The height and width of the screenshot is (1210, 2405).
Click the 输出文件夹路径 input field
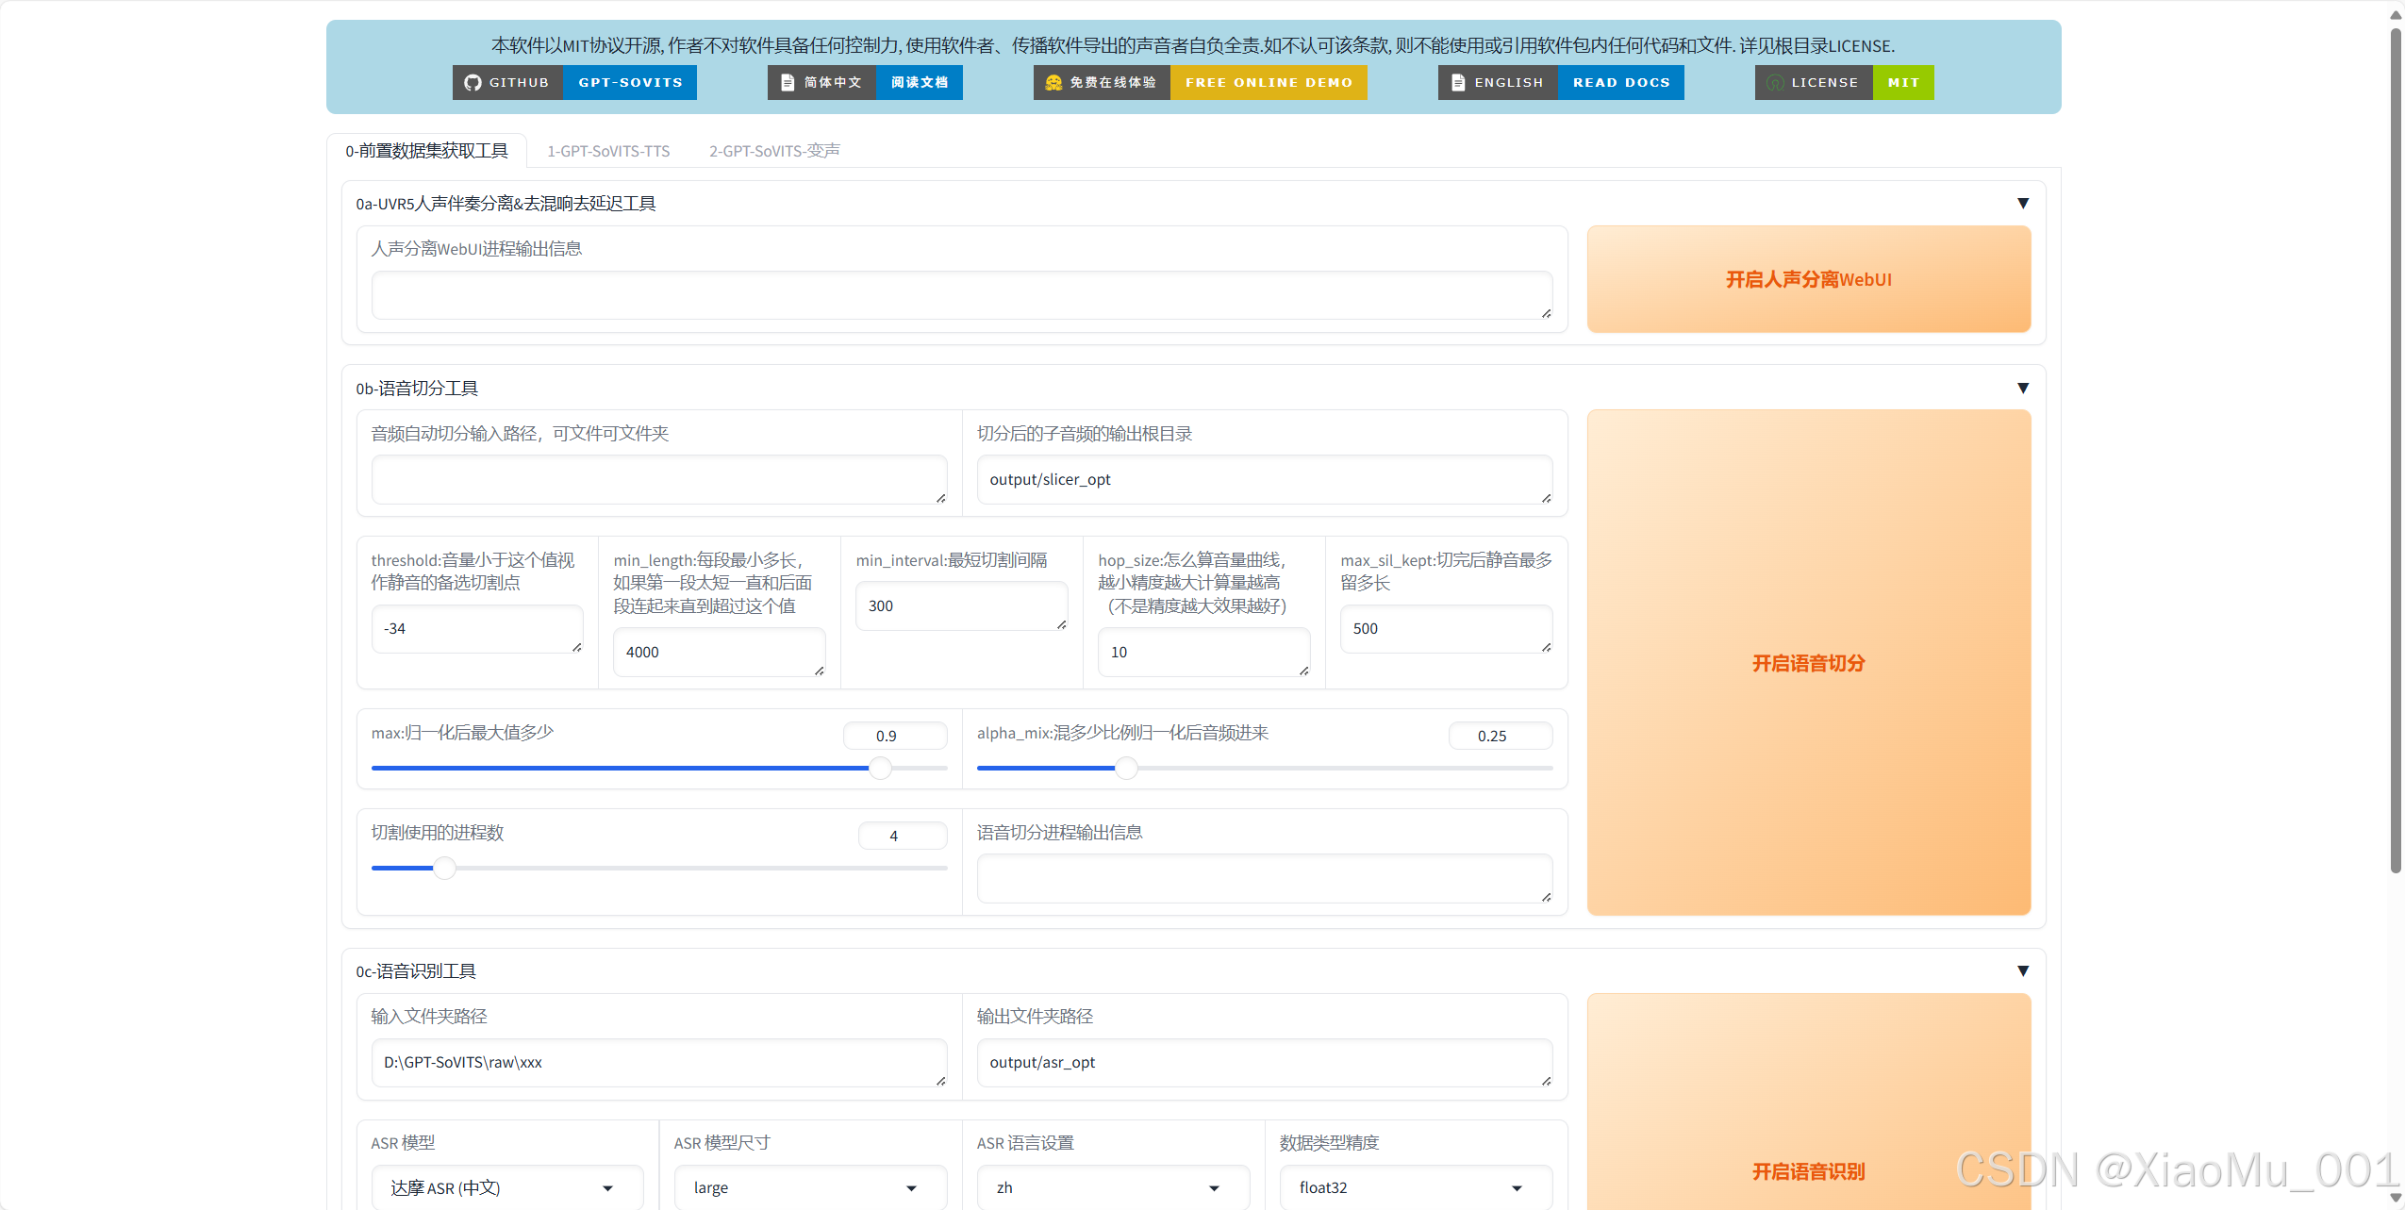pos(1264,1062)
